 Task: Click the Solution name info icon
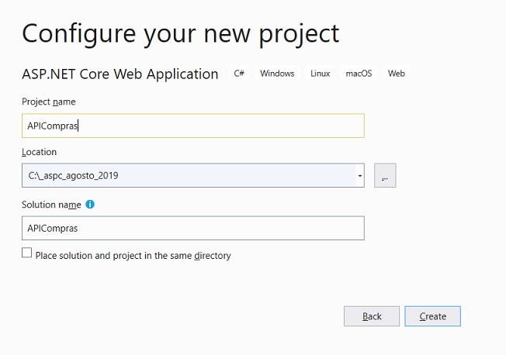[90, 205]
